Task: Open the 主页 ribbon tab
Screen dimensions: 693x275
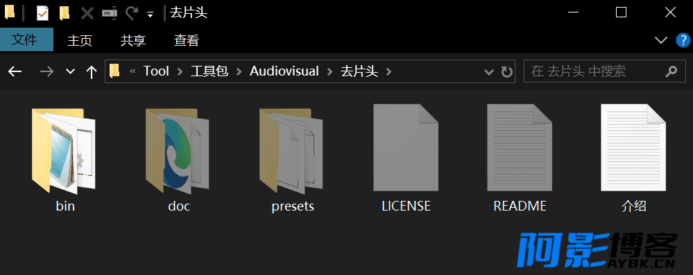Action: pyautogui.click(x=80, y=41)
